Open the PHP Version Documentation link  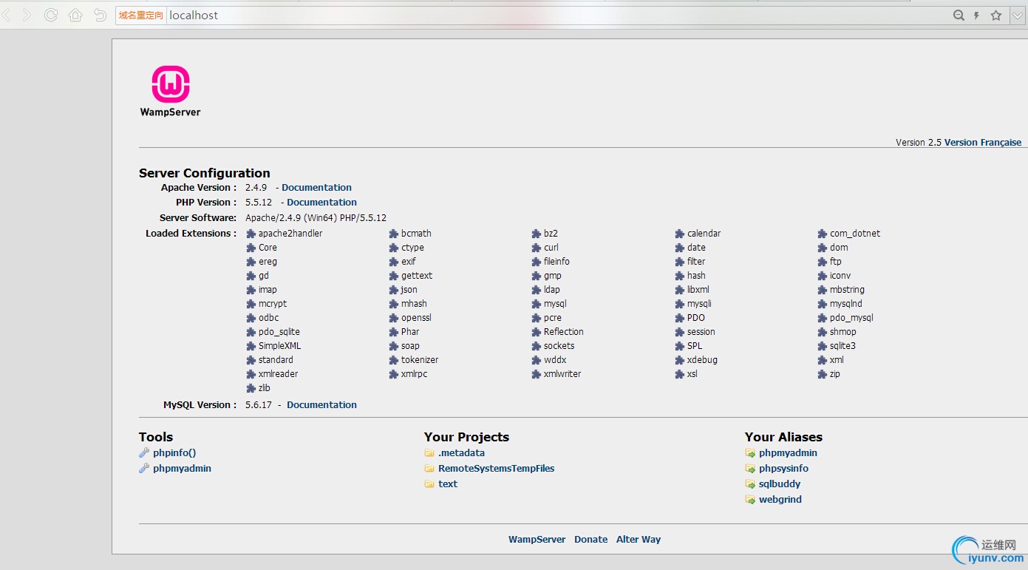[x=321, y=203]
